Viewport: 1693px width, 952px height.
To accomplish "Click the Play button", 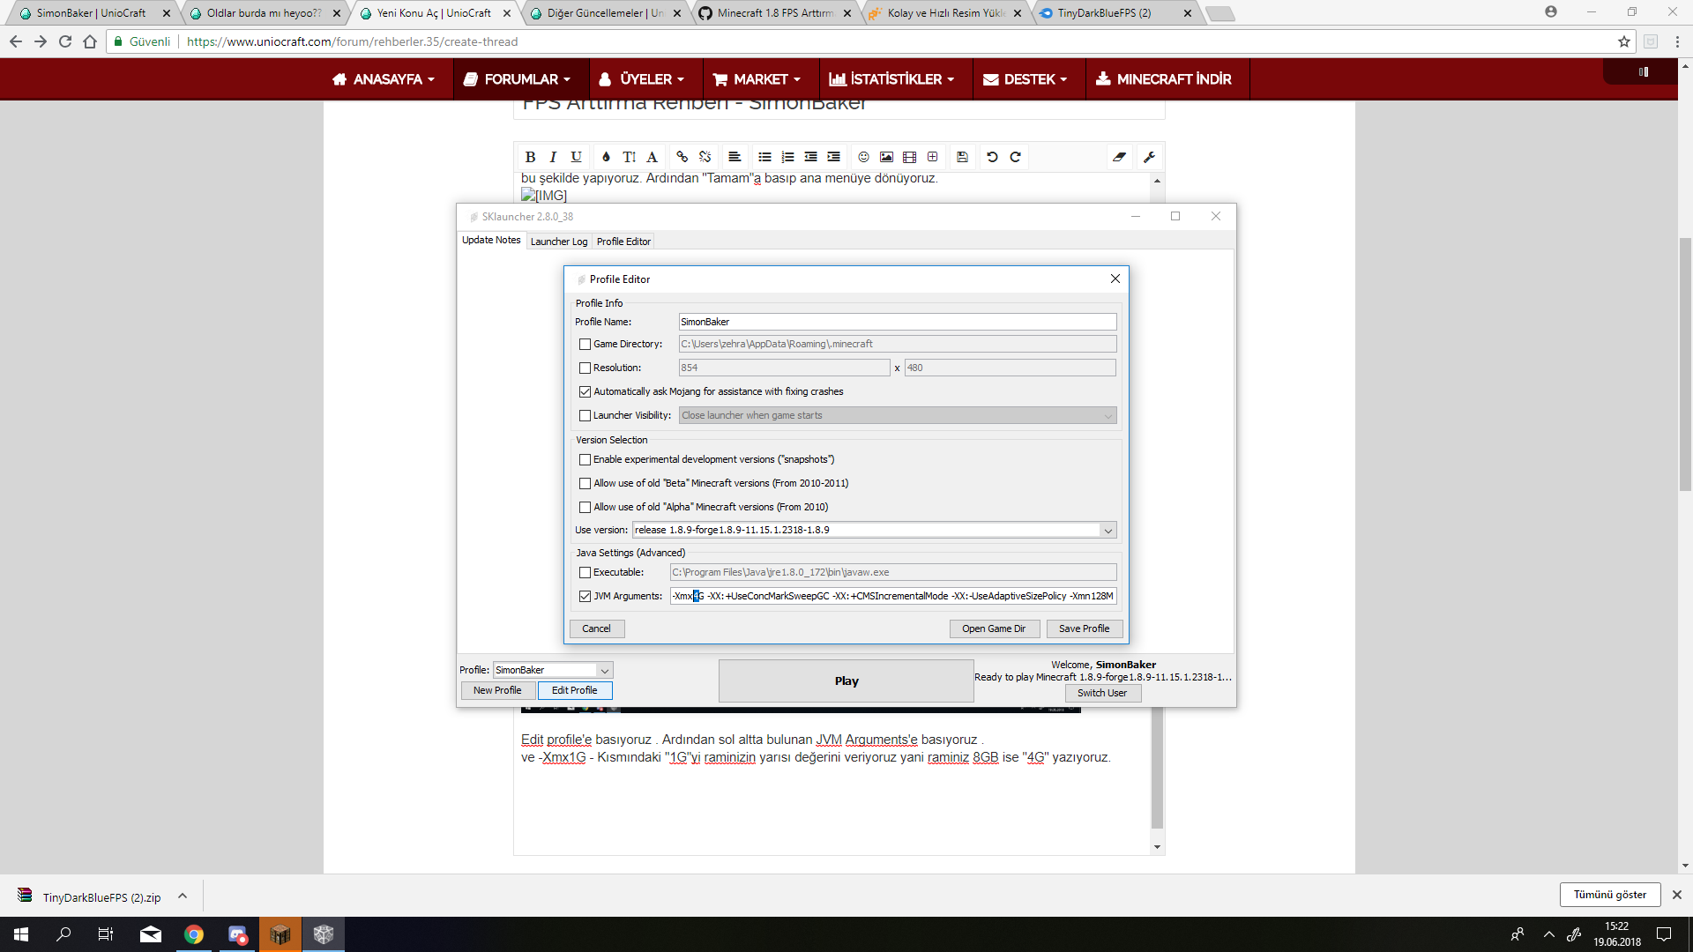I will (x=846, y=681).
